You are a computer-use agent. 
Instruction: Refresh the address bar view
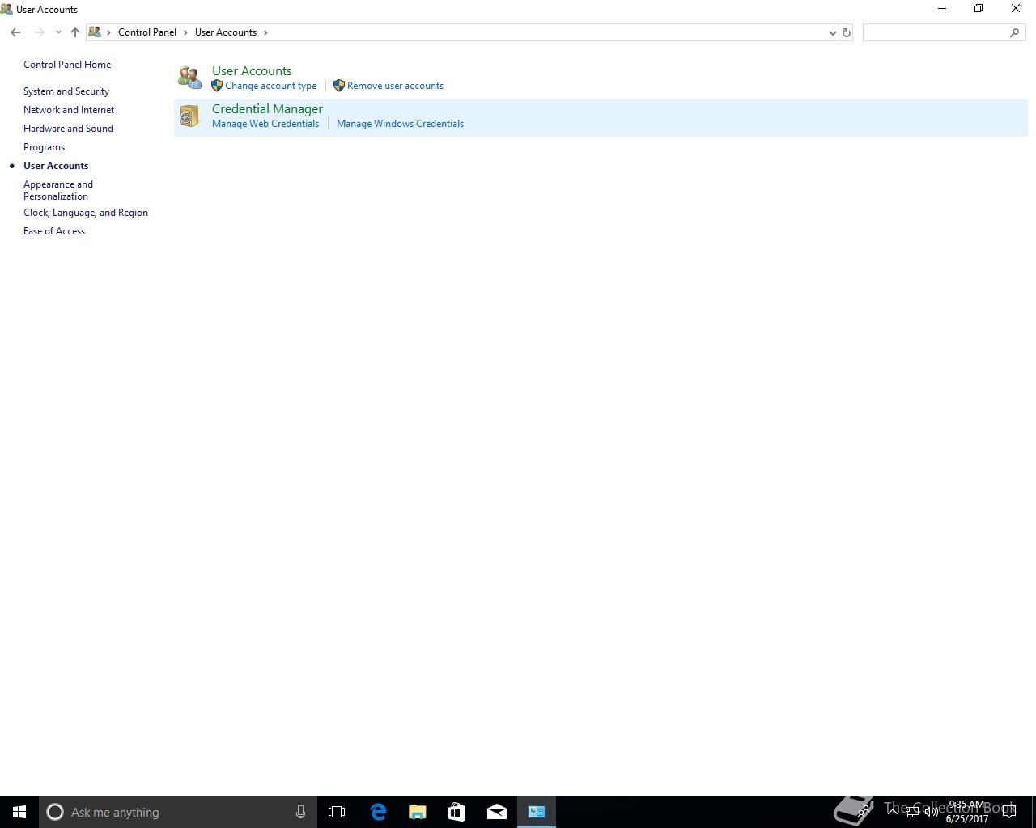(847, 32)
